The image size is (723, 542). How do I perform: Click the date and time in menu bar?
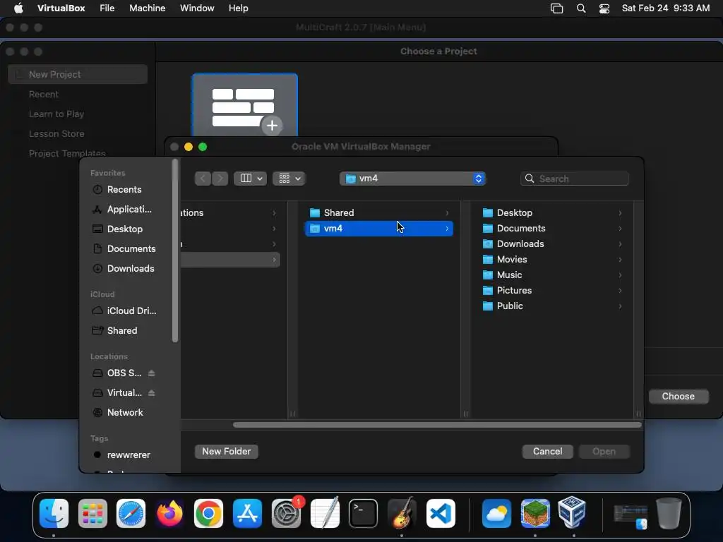665,8
